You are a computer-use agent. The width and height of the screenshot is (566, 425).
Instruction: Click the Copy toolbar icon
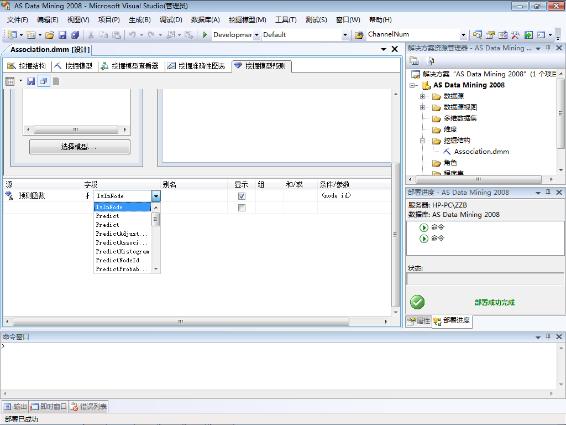[103, 35]
